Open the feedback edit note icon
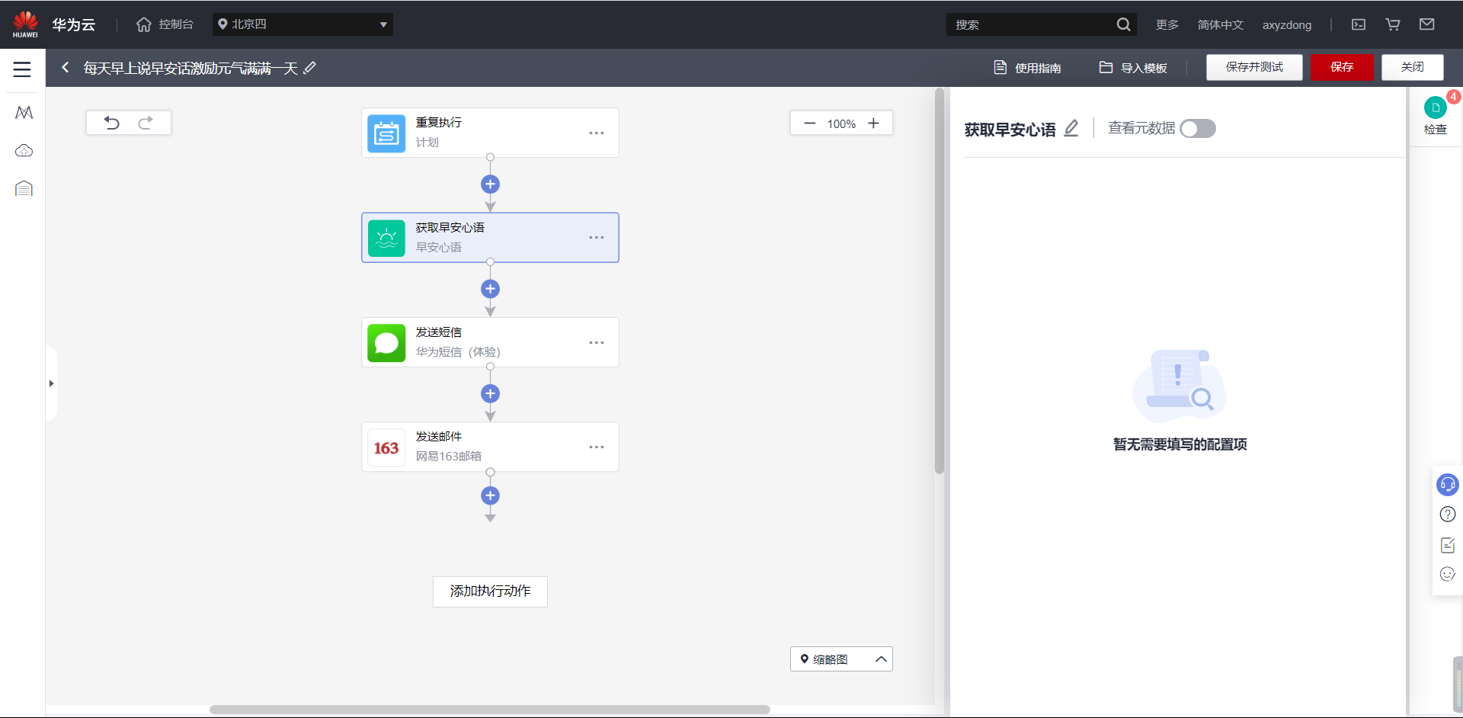Screen dimensions: 1463x718 1447,545
